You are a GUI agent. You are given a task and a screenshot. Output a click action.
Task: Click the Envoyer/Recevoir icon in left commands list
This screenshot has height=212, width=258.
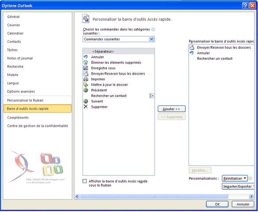86,74
